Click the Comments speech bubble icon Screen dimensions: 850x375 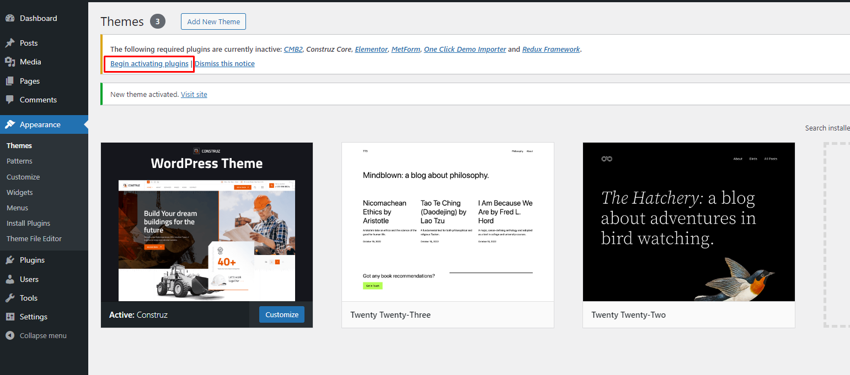click(10, 100)
